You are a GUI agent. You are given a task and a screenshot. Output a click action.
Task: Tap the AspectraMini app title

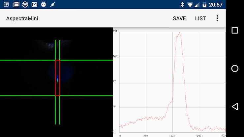[22, 18]
